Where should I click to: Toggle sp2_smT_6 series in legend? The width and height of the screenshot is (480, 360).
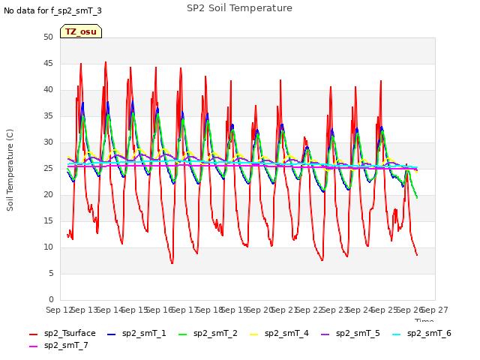421,333
